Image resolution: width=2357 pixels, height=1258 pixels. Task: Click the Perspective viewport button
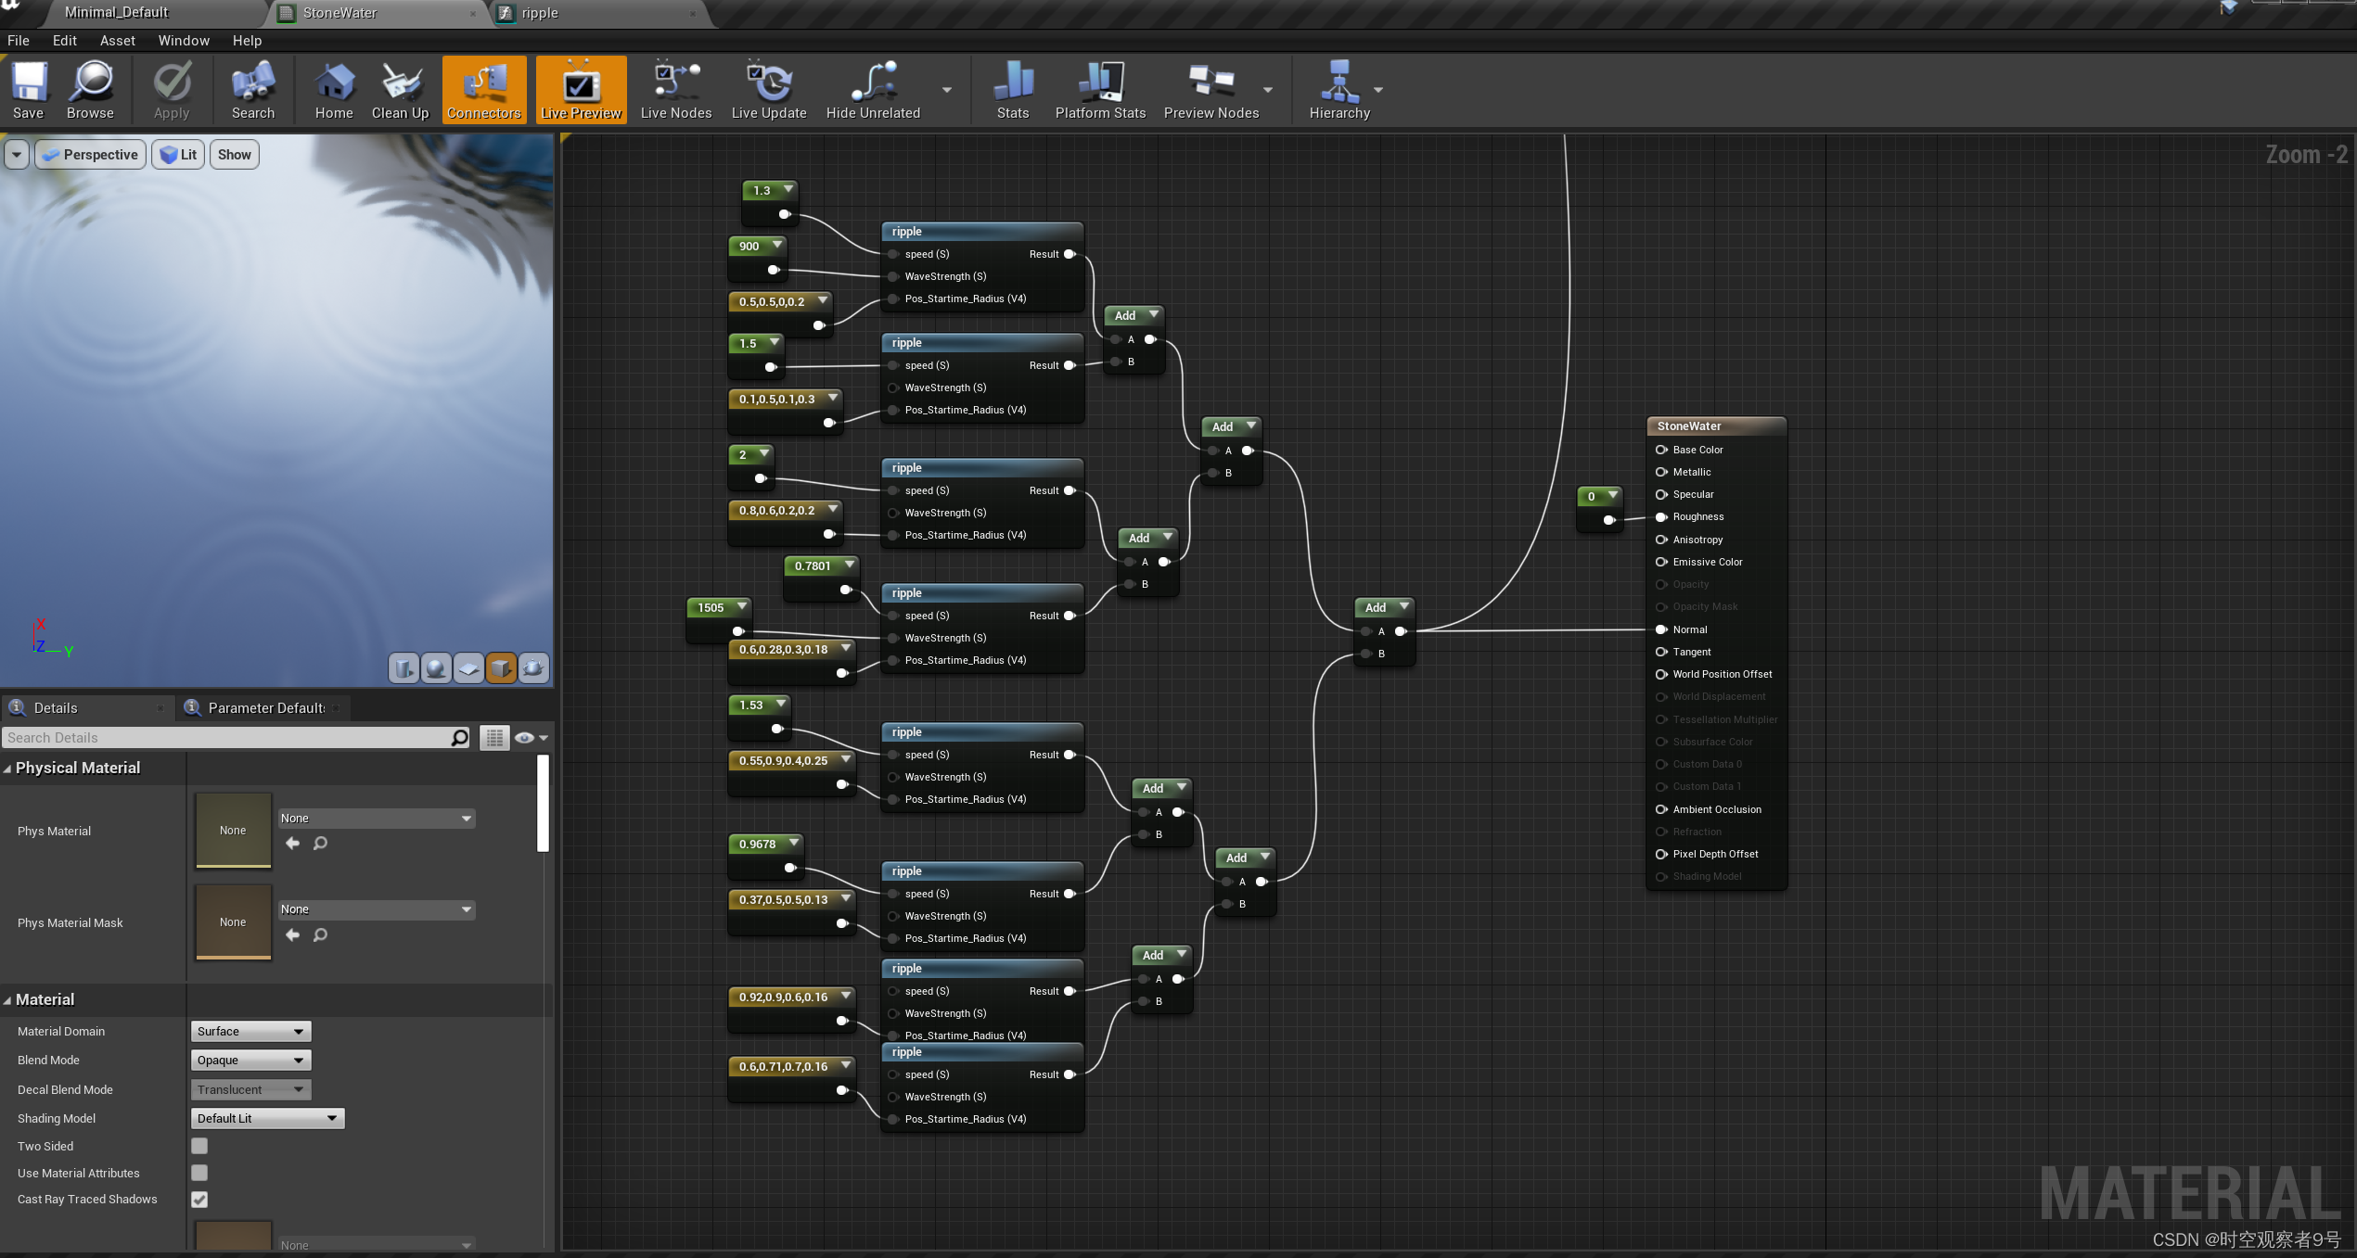[x=91, y=155]
